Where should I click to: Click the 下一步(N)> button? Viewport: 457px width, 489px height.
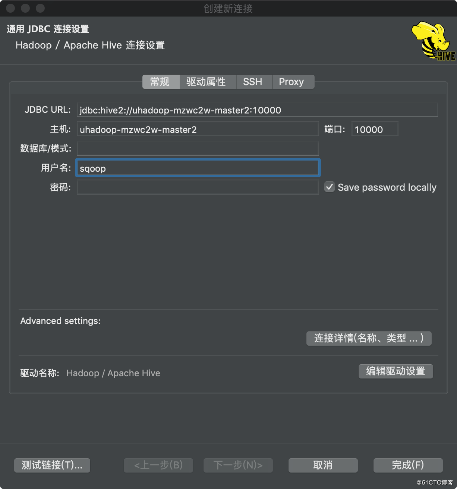(x=238, y=465)
